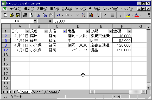Open font color palette dropdown
This screenshot has width=152, height=100.
click(x=141, y=15)
